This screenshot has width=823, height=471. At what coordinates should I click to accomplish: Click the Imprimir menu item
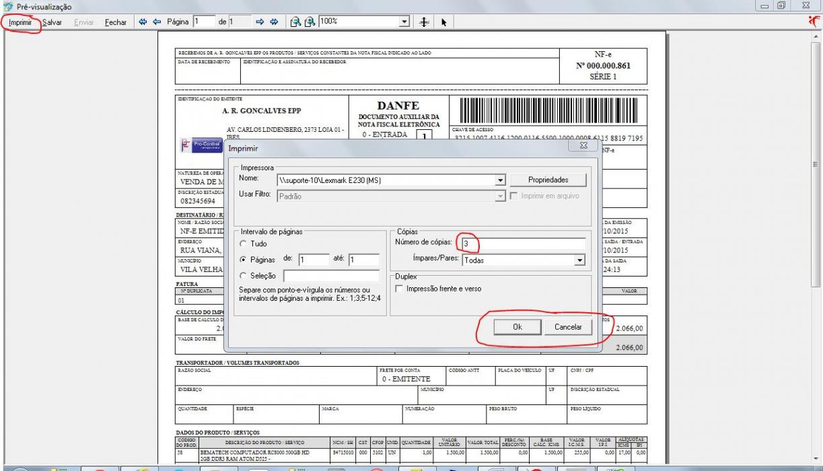click(20, 22)
